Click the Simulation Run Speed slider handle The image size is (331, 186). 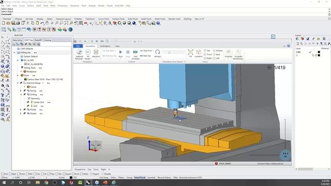pos(169,53)
